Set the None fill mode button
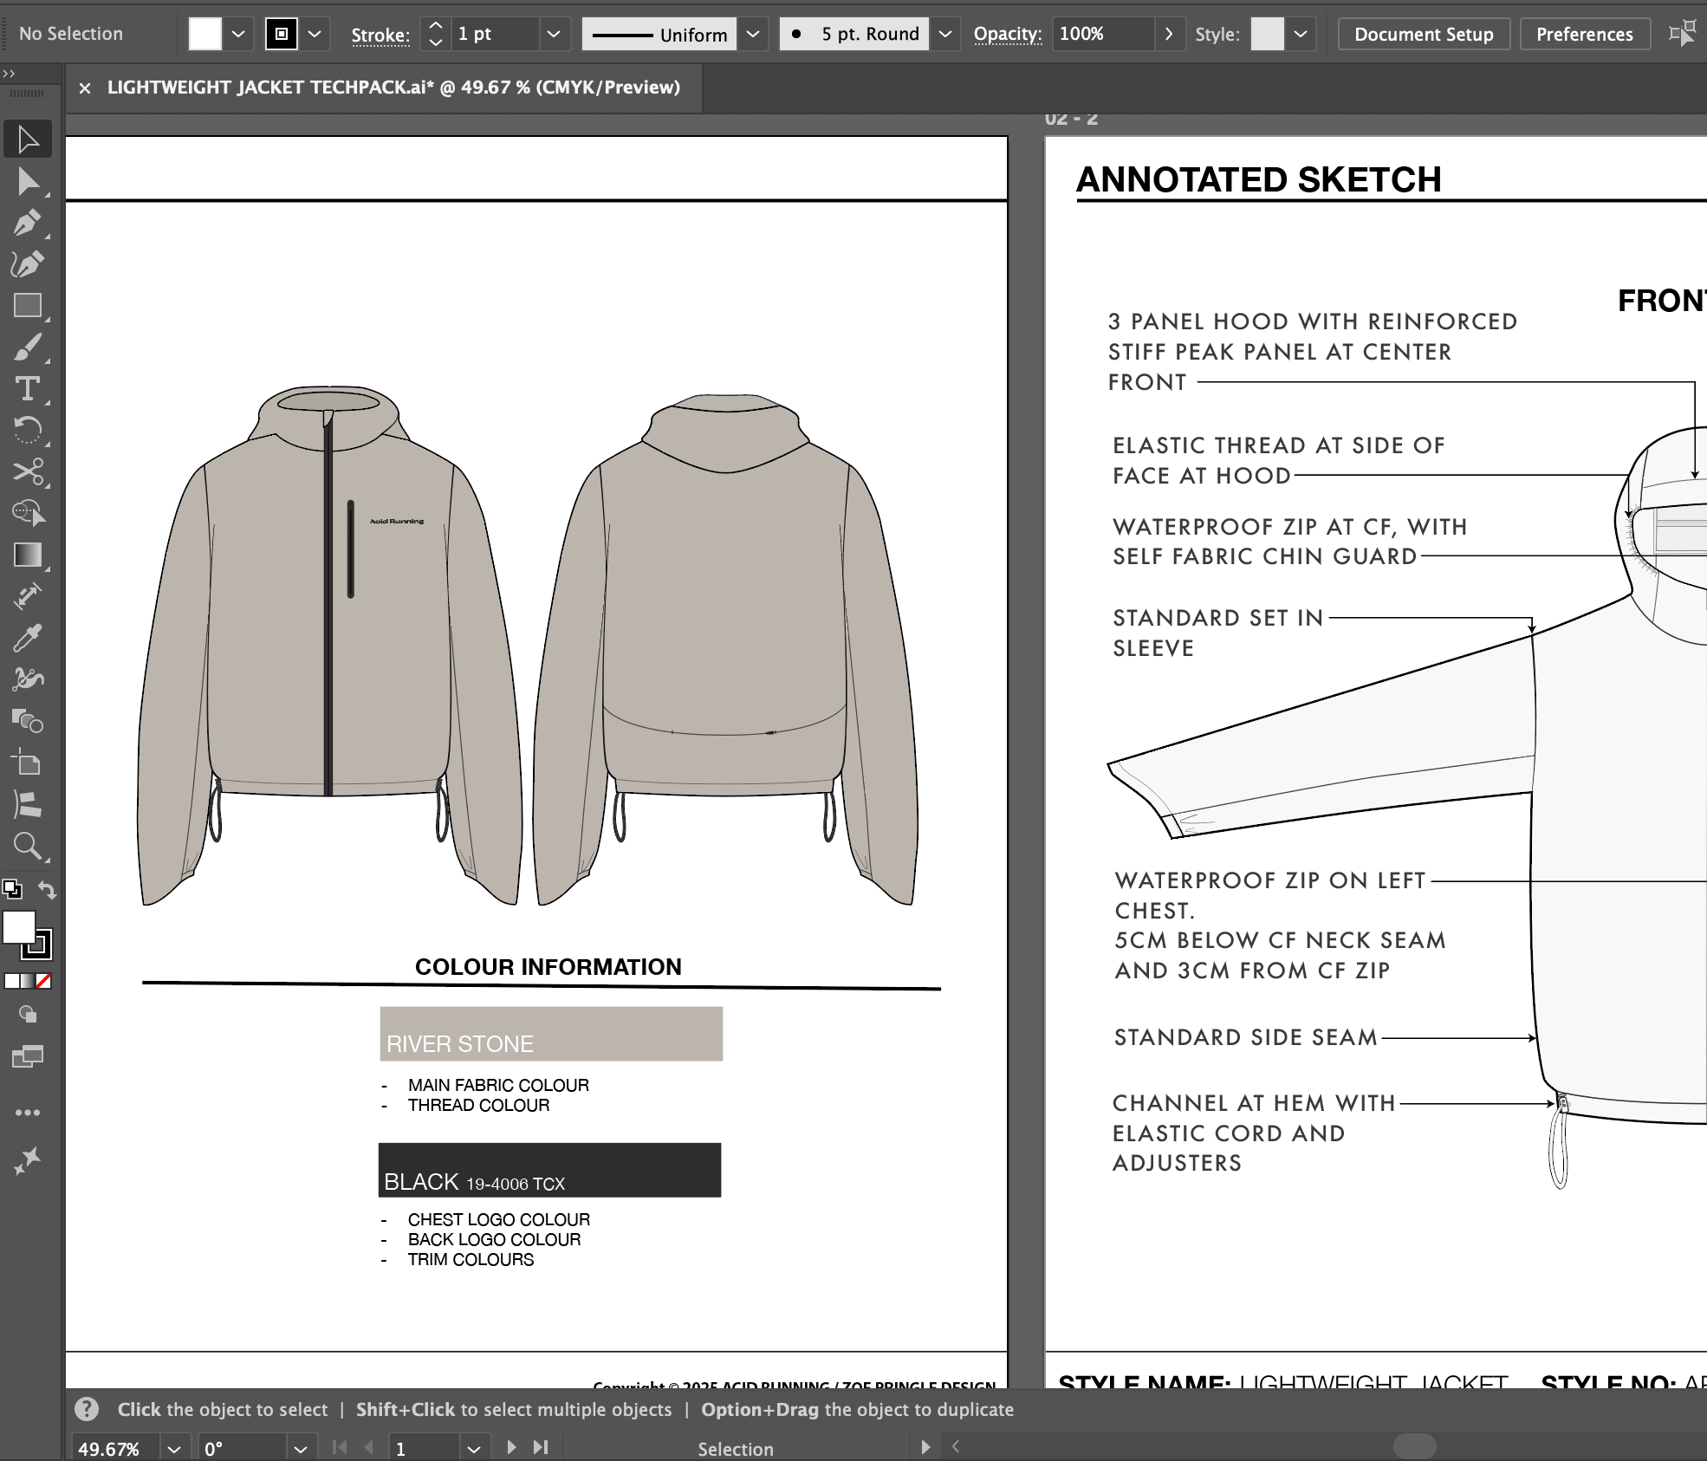 43,981
